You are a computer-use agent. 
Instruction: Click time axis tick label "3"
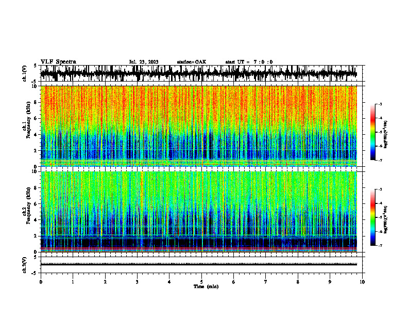click(137, 282)
